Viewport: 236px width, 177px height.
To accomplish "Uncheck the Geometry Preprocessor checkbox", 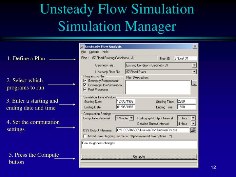I will pos(85,81).
